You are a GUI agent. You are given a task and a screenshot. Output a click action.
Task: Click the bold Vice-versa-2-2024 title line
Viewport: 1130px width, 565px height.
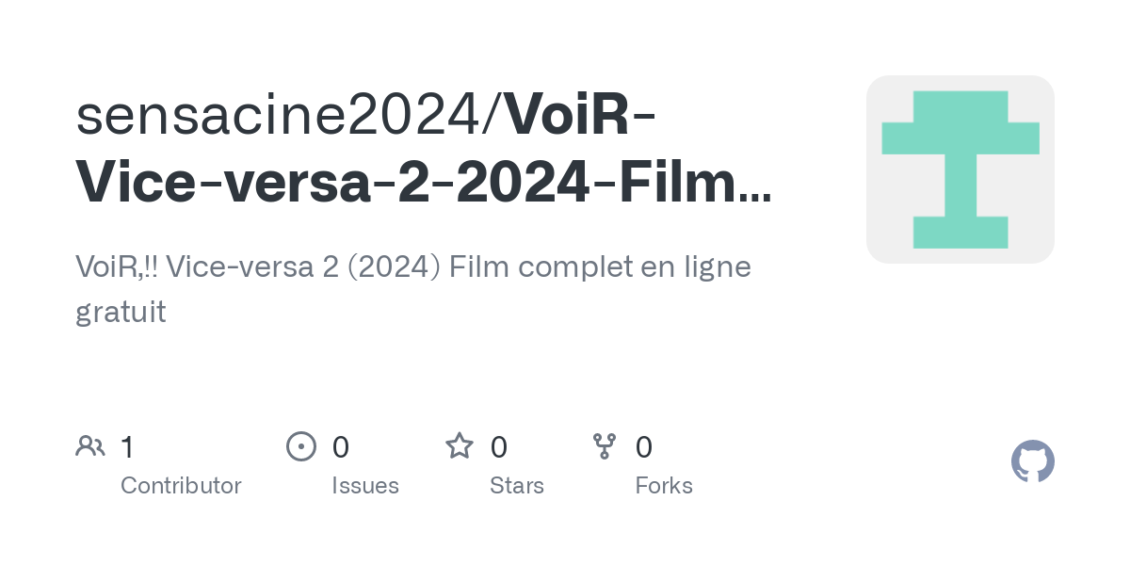(x=422, y=183)
